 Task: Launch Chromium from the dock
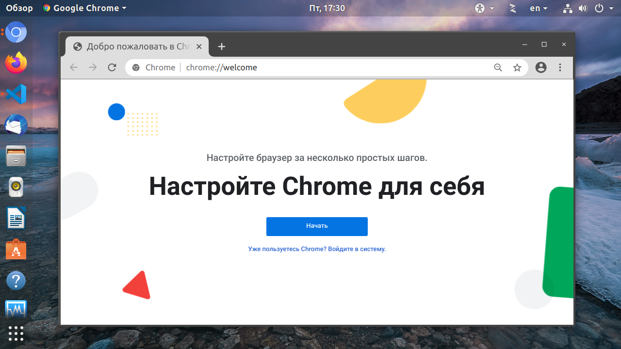16,32
